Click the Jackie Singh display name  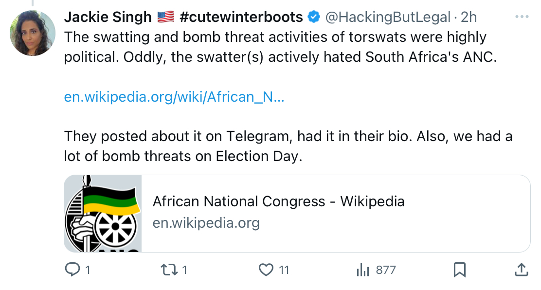pyautogui.click(x=108, y=17)
